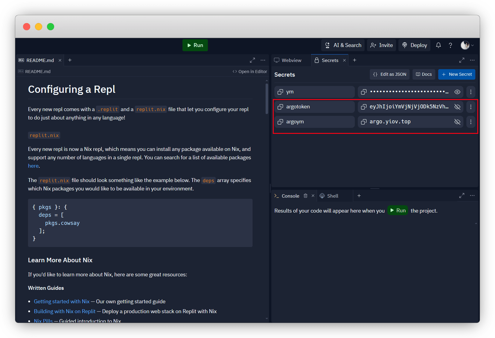495x338 pixels.
Task: Clear the console with trash icon
Action: click(x=305, y=196)
